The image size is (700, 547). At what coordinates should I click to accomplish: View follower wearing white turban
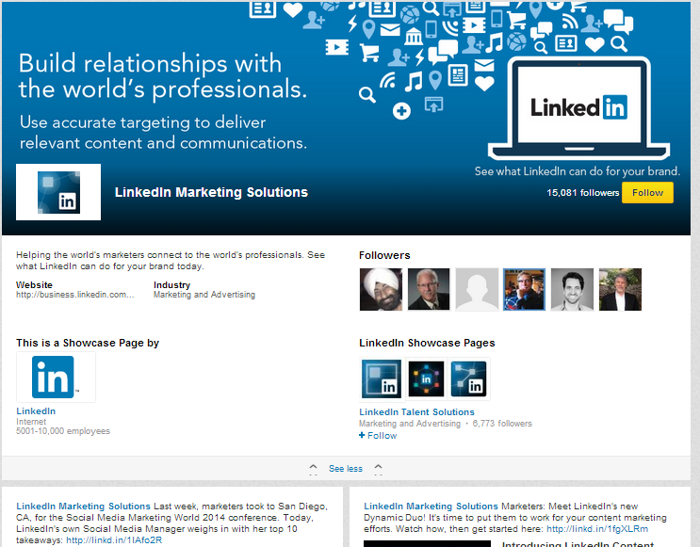[381, 289]
